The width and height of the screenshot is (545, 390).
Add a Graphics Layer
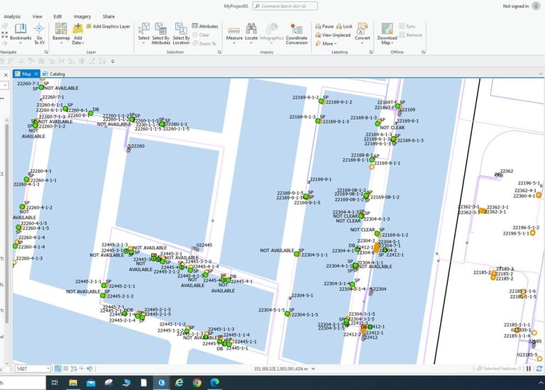[x=108, y=26]
